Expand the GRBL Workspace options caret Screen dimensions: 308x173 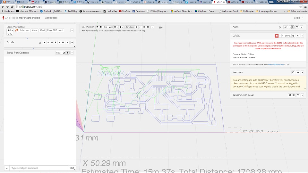[x=72, y=30]
